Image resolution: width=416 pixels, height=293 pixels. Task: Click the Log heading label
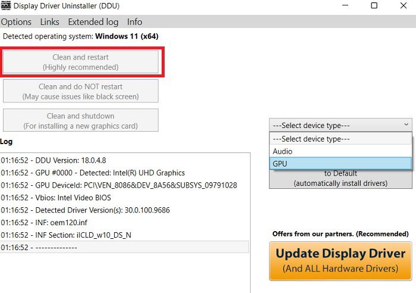(7, 142)
